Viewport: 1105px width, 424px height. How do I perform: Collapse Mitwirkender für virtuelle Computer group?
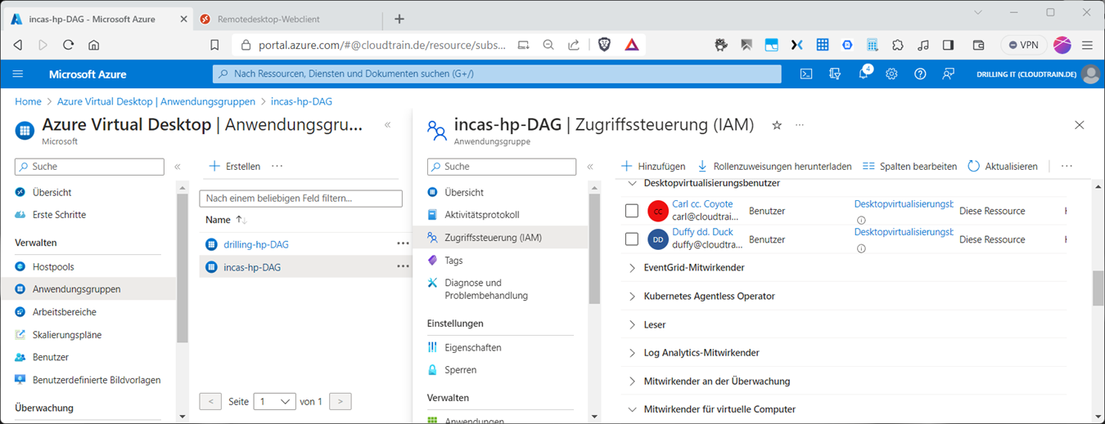pyautogui.click(x=632, y=409)
